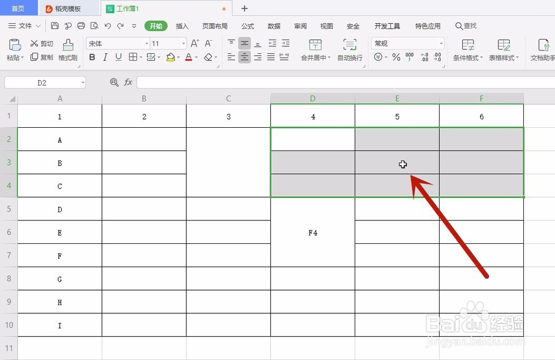Viewport: 555px width, 360px height.
Task: Align text to bottom
Action: [x=258, y=43]
